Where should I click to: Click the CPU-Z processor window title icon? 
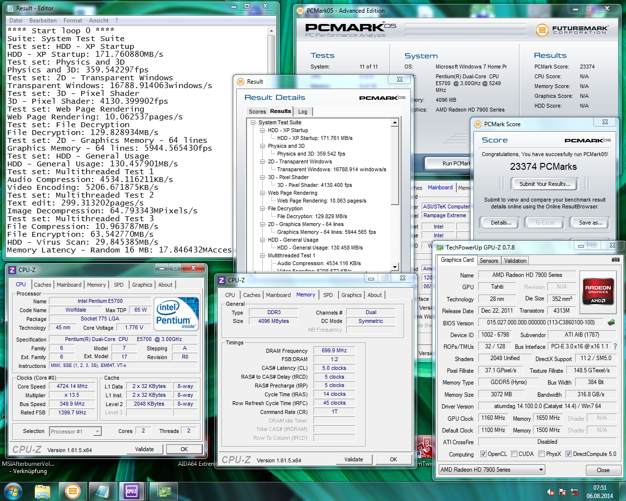point(12,270)
